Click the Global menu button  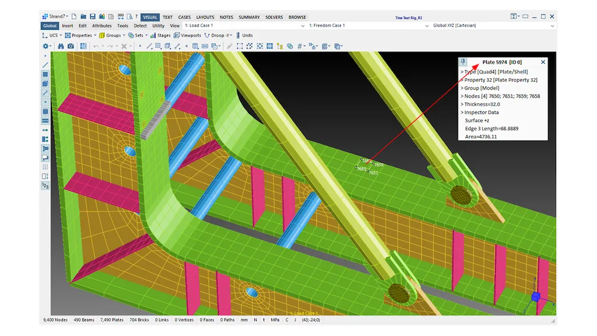pyautogui.click(x=50, y=26)
